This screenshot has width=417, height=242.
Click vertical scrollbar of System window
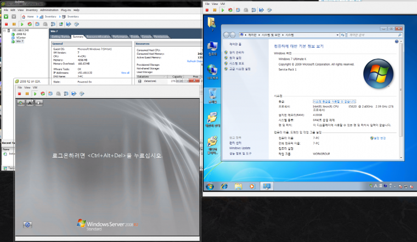[x=401, y=100]
